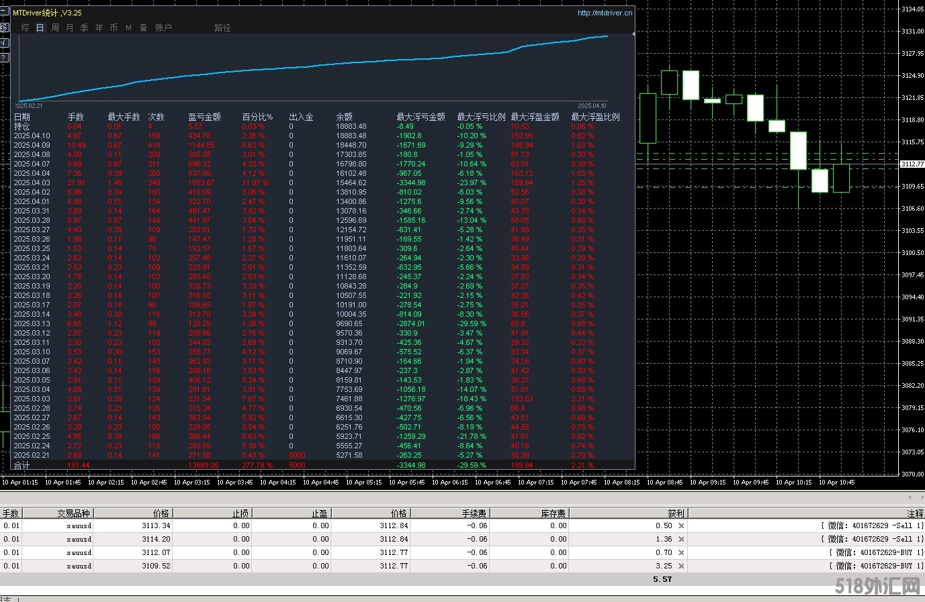925x602 pixels.
Task: Select the 持仓 row in the stats table
Action: click(322, 126)
